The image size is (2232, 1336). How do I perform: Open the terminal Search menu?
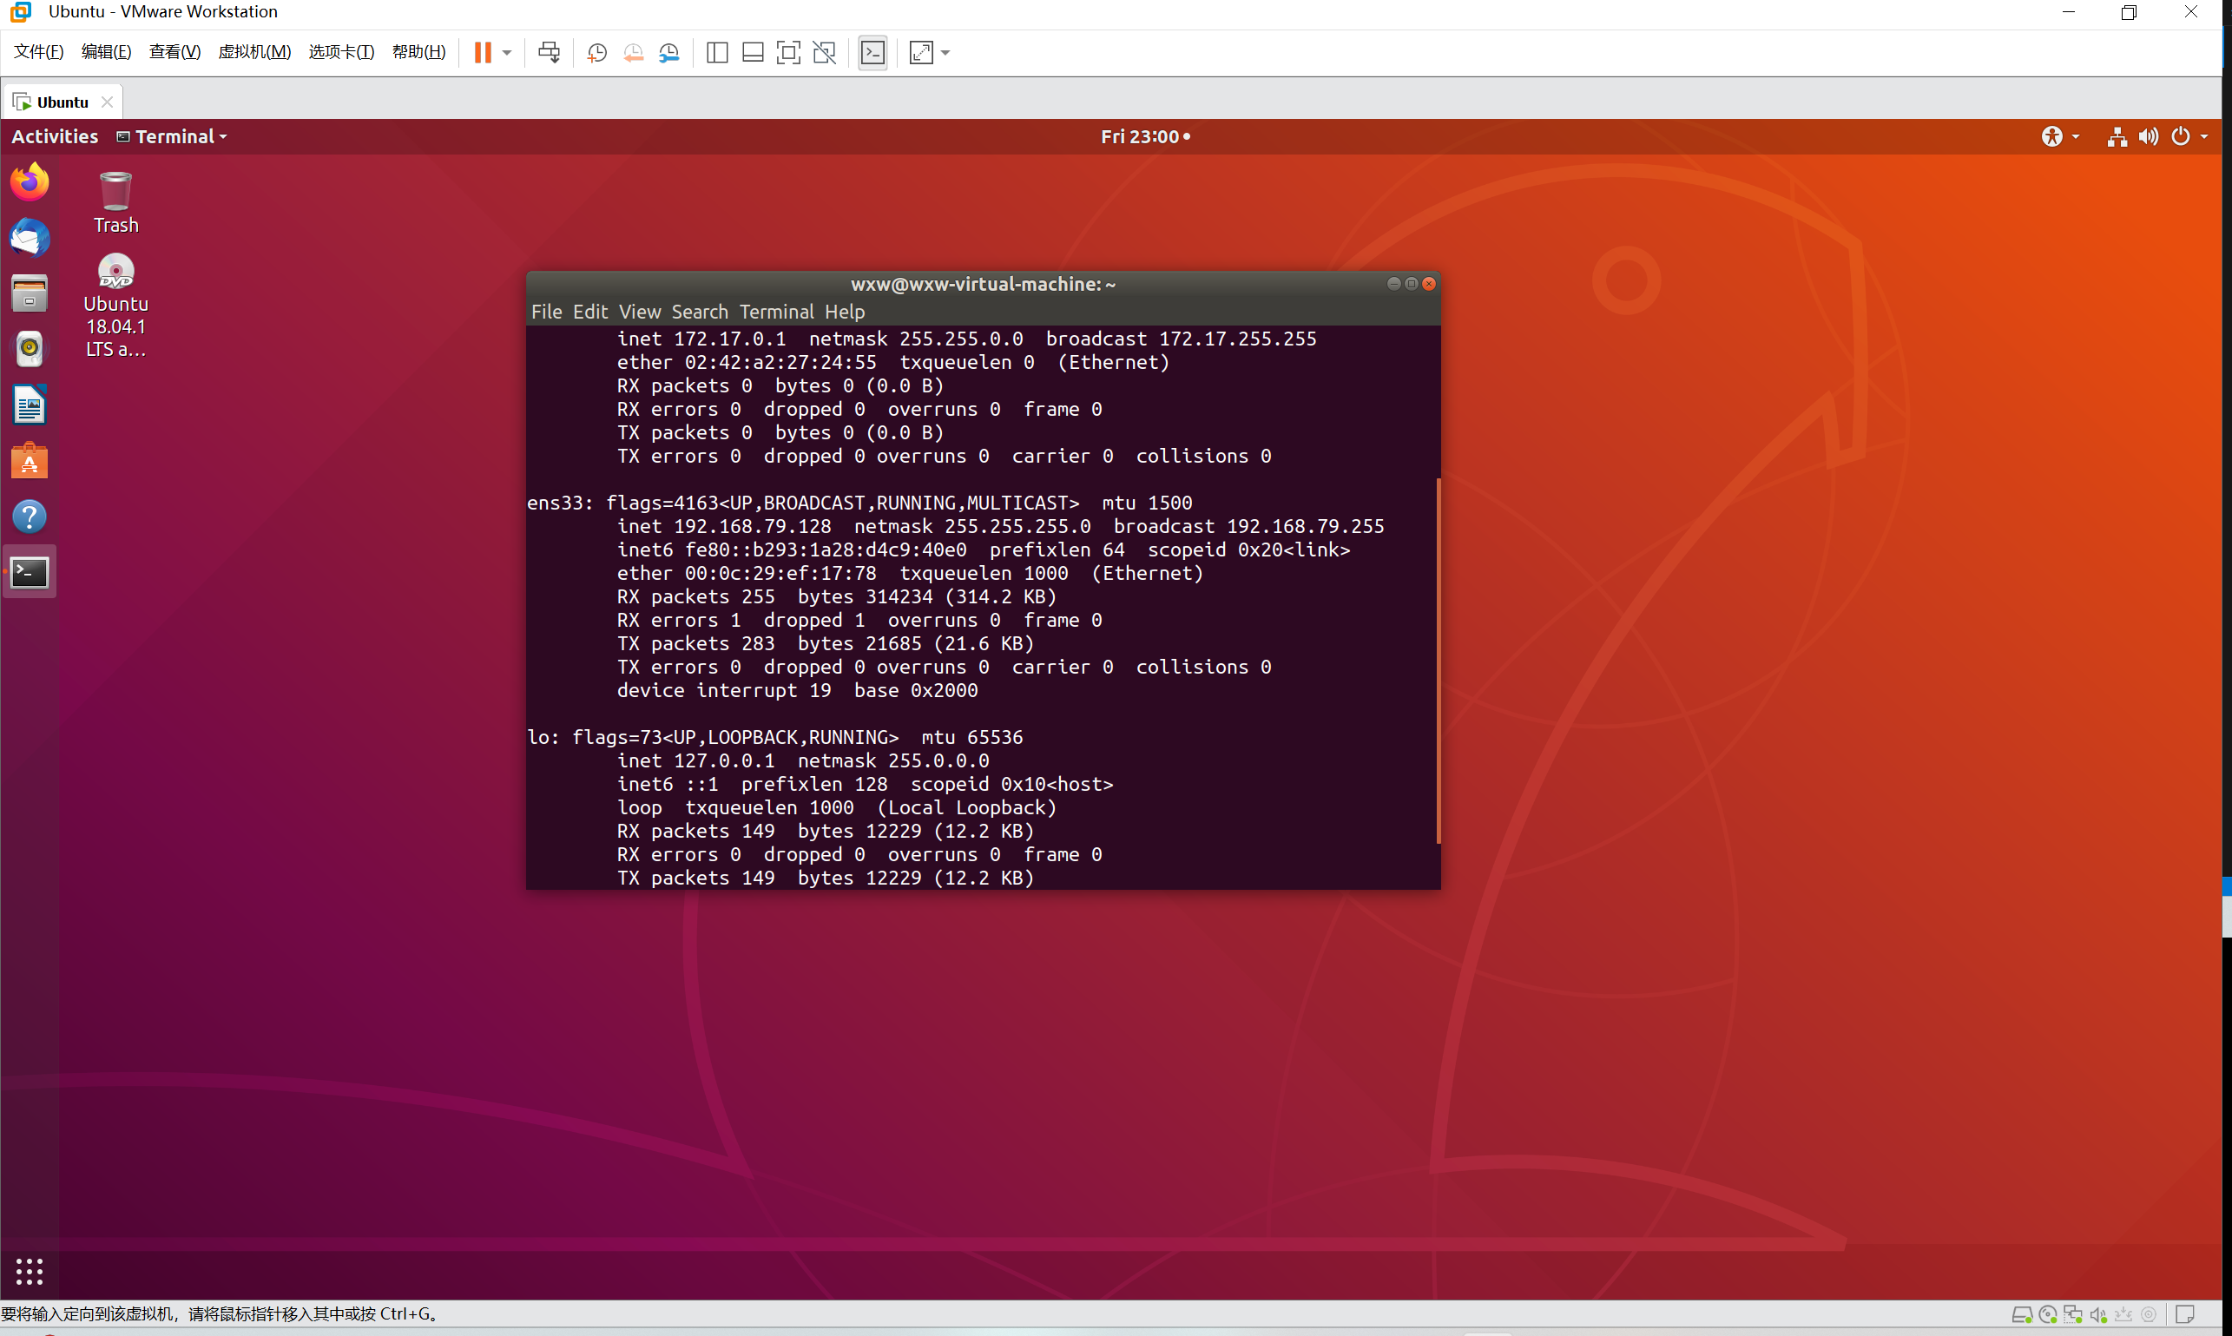pyautogui.click(x=700, y=312)
